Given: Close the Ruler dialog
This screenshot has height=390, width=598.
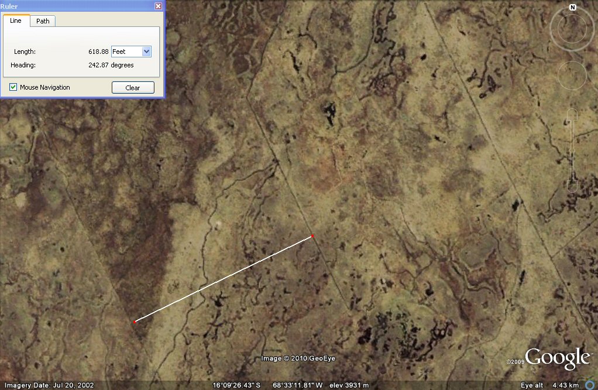Looking at the screenshot, I should pyautogui.click(x=158, y=6).
